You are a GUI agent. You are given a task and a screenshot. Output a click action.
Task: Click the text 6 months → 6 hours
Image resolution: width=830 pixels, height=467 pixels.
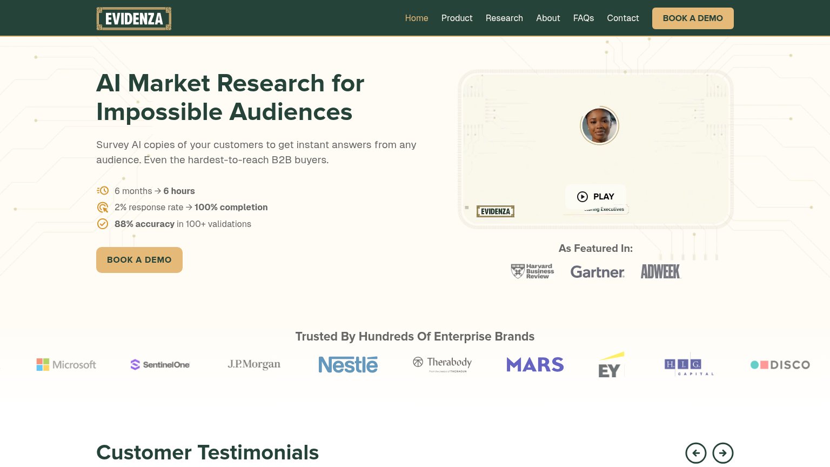155,191
